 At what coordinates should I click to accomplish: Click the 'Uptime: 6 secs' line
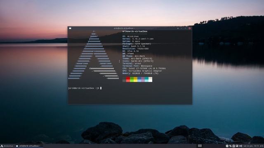click(131, 41)
